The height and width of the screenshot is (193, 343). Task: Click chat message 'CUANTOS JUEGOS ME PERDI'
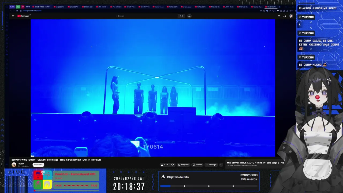tap(318, 8)
